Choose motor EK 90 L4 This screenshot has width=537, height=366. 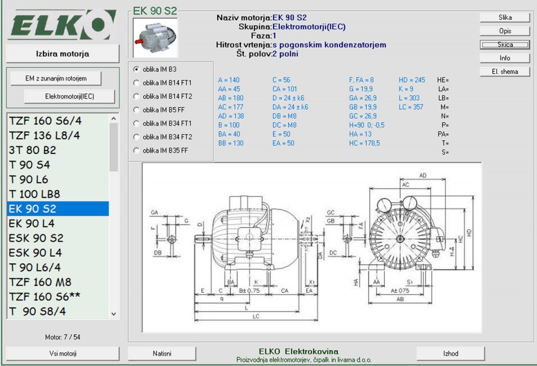pos(58,223)
